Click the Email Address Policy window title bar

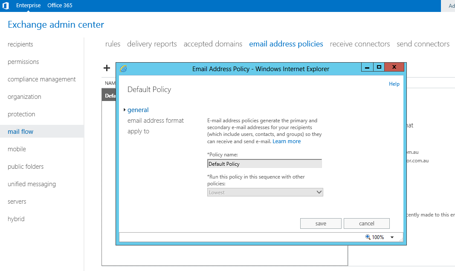click(x=261, y=69)
